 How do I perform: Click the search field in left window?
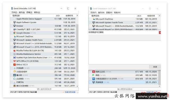pos(44,89)
